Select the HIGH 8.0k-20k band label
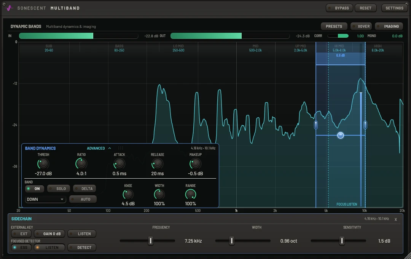The image size is (411, 259). pos(378,48)
